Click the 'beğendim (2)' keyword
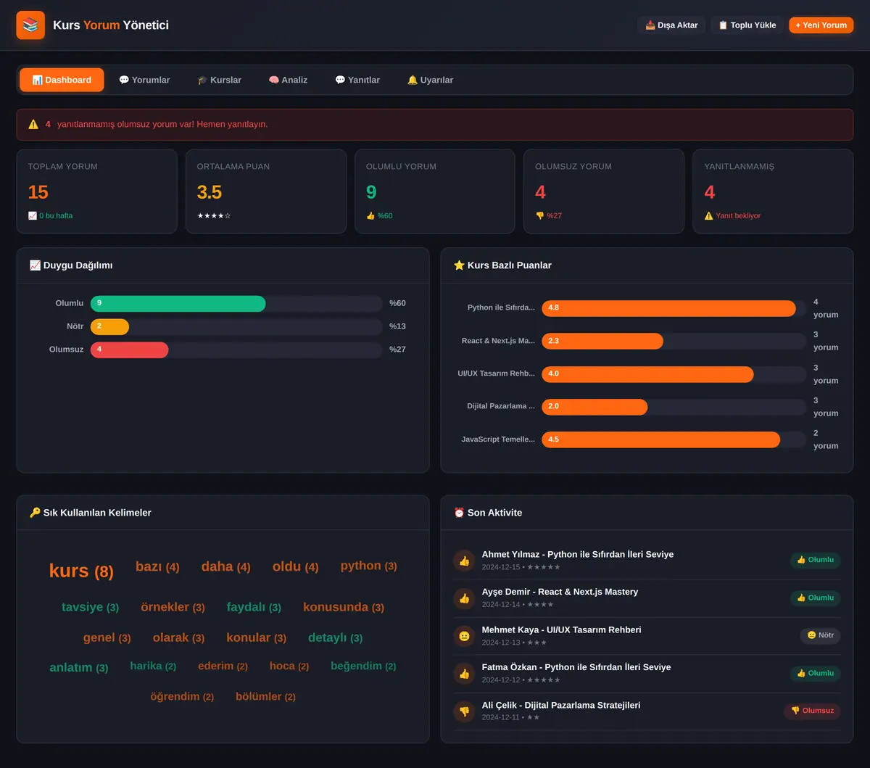The image size is (870, 768). (x=363, y=666)
